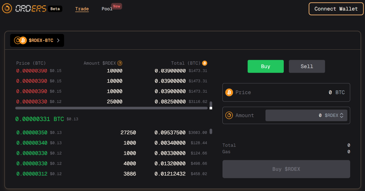Expand the $RDEX-BTC pair selector chevron

point(58,40)
